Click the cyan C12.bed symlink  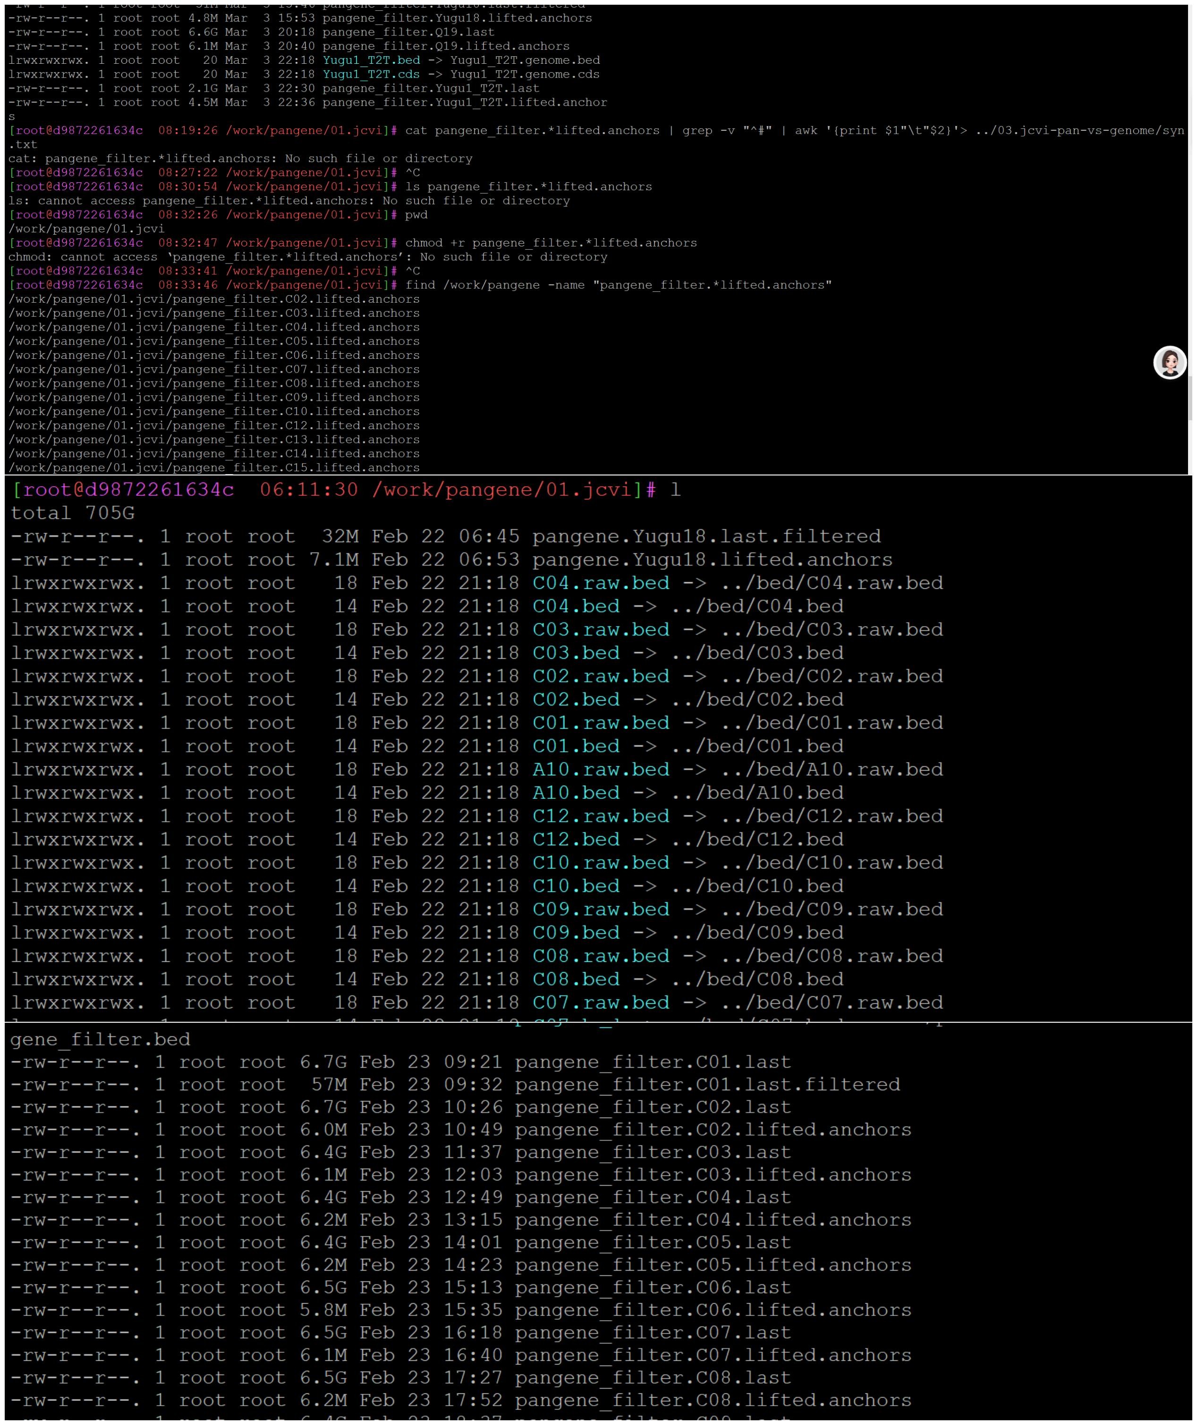pos(576,840)
